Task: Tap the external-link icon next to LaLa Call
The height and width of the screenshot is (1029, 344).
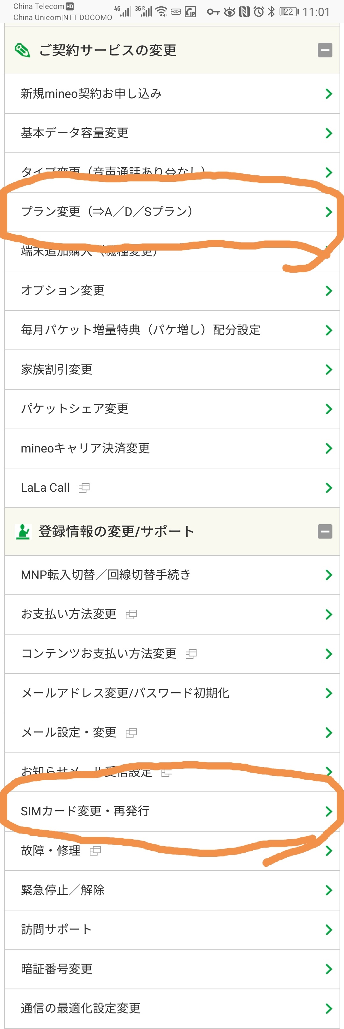Action: point(84,488)
